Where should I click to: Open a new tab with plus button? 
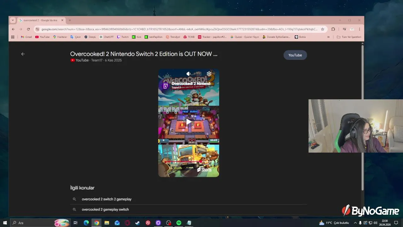(70, 20)
